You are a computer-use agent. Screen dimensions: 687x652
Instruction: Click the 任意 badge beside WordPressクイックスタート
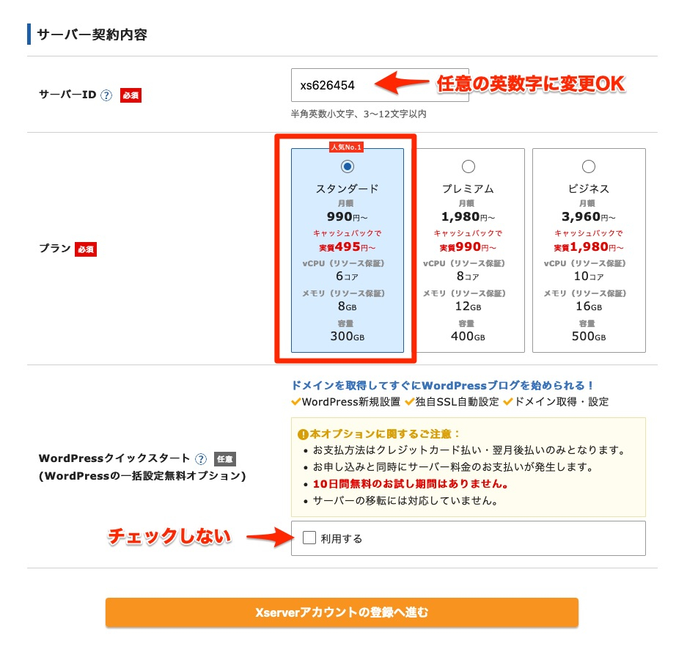[x=225, y=459]
